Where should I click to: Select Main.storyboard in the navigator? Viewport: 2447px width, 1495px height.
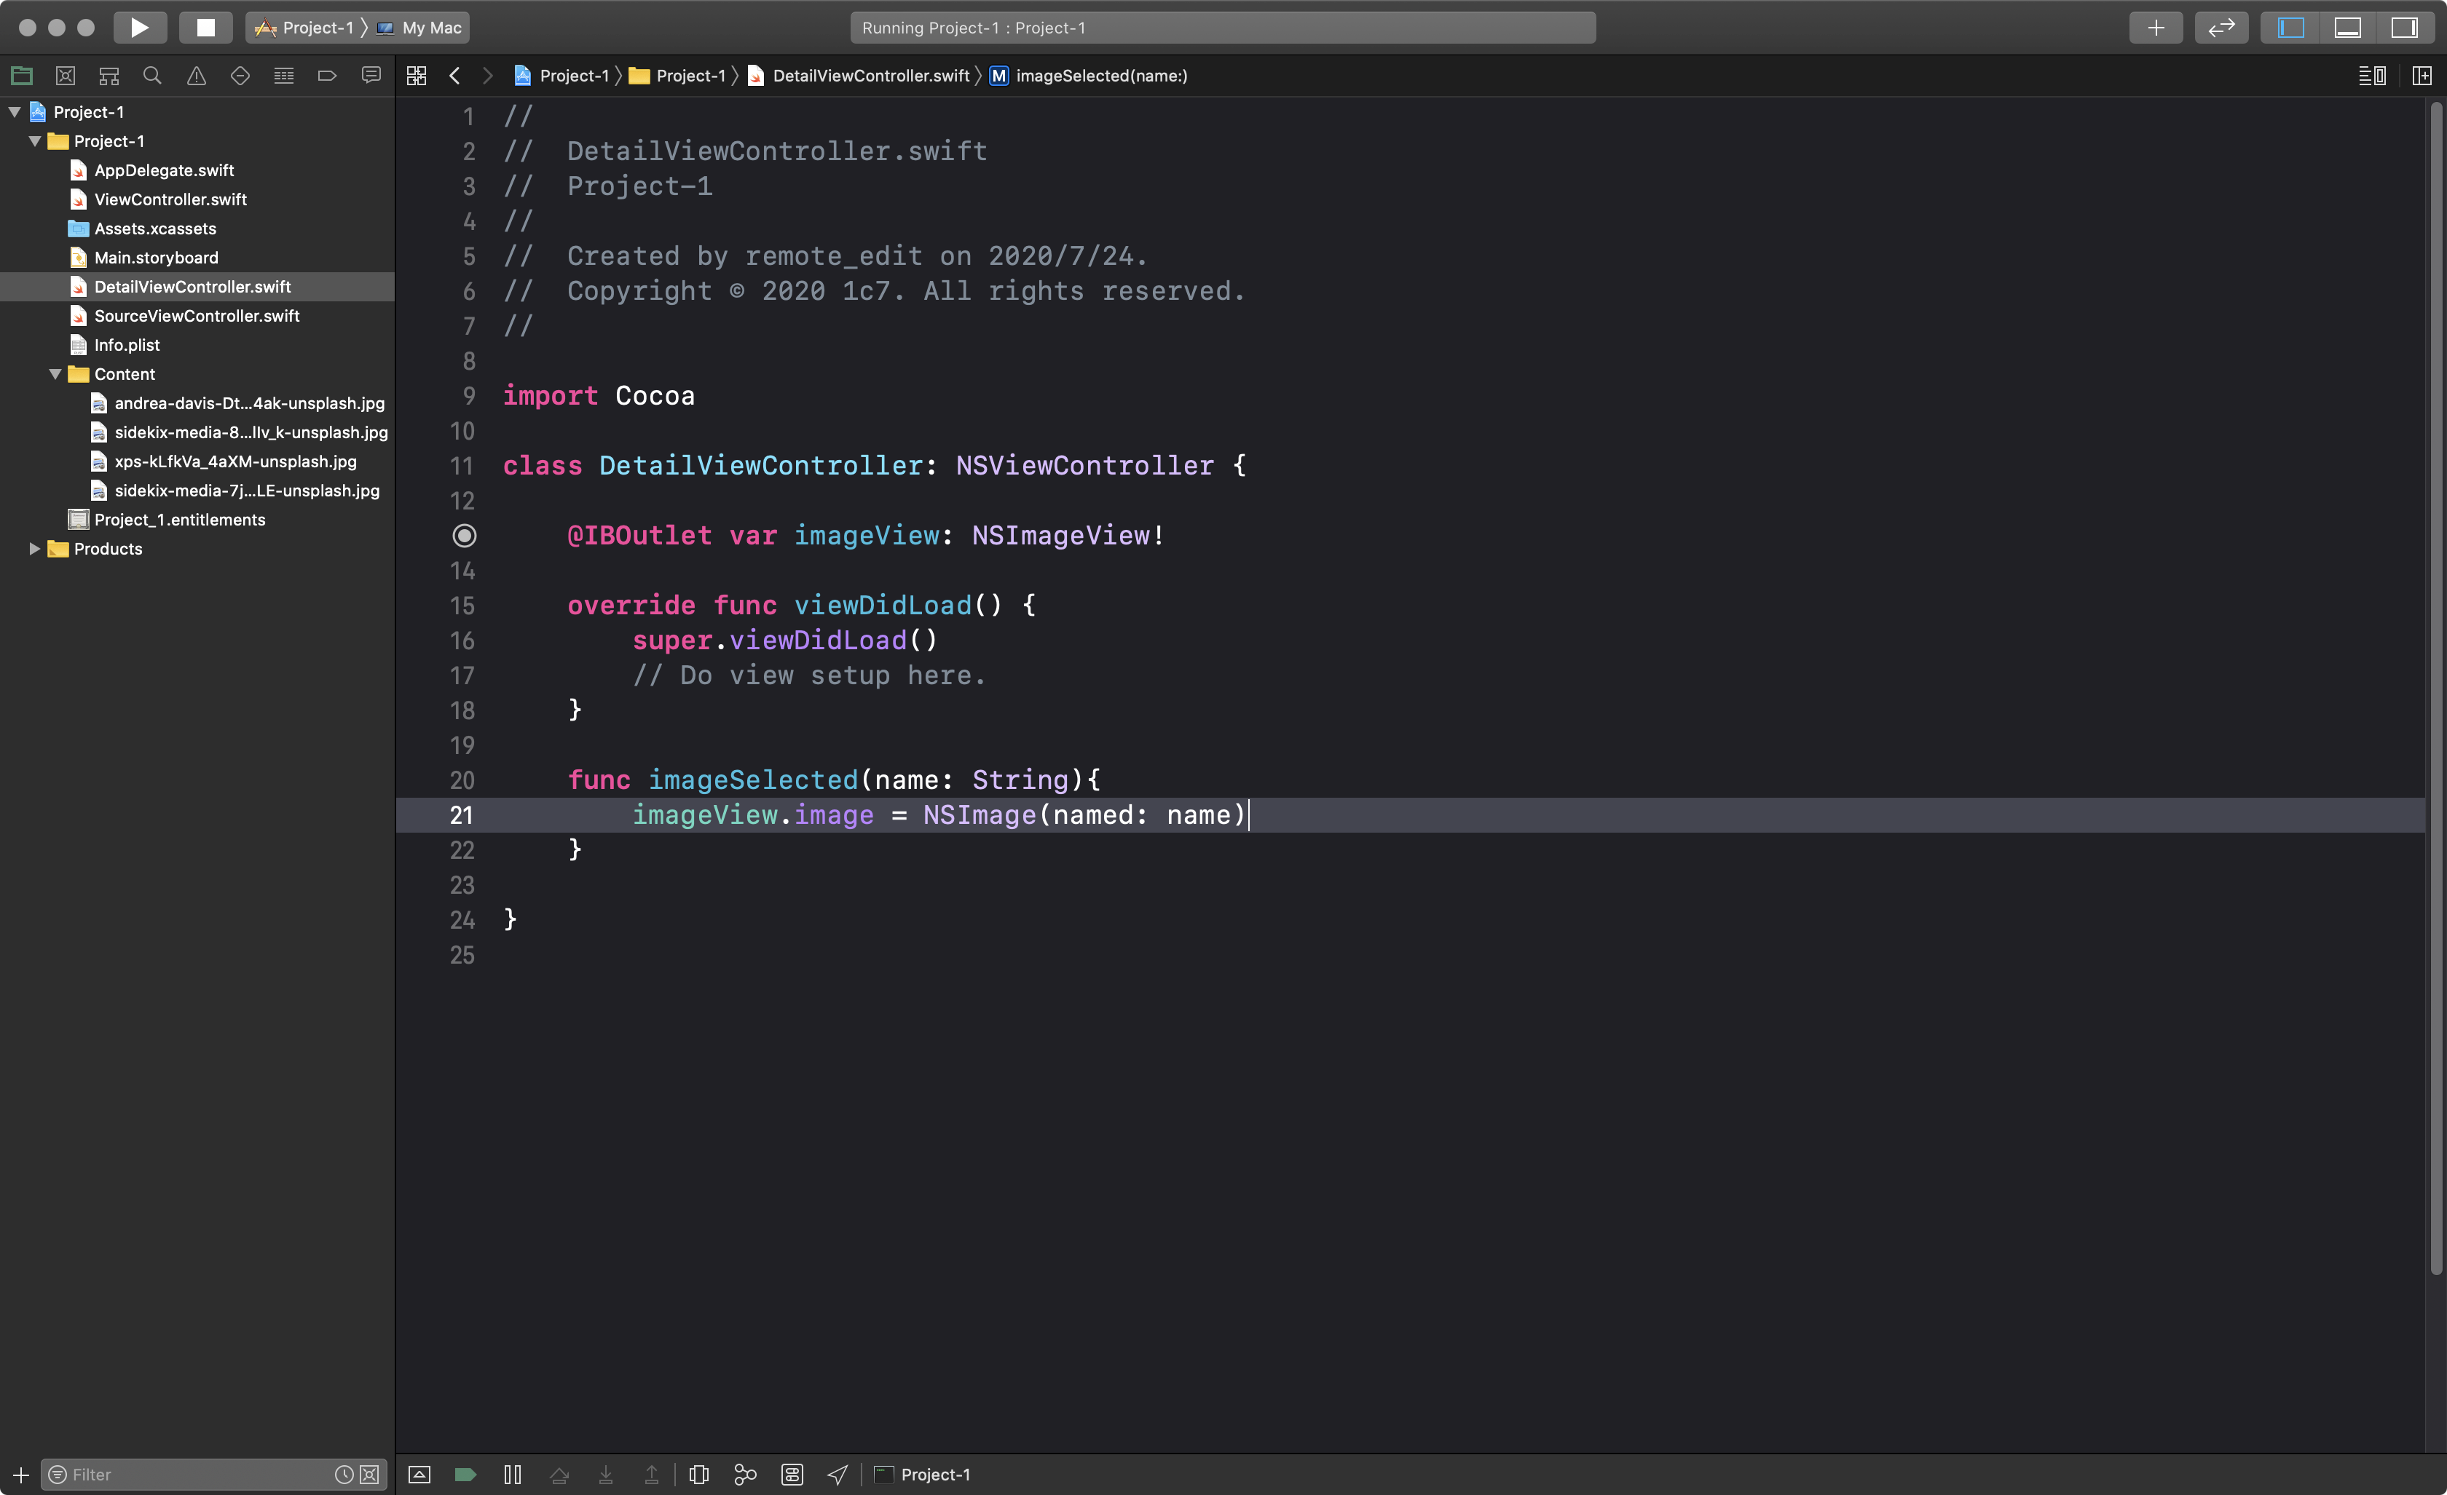(156, 258)
